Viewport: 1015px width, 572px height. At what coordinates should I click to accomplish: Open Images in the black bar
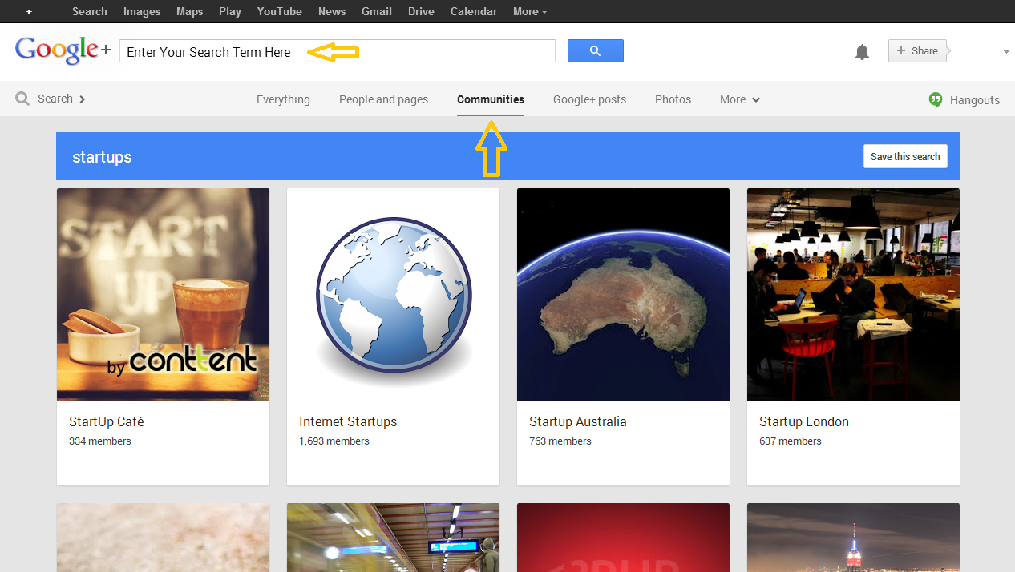tap(142, 11)
